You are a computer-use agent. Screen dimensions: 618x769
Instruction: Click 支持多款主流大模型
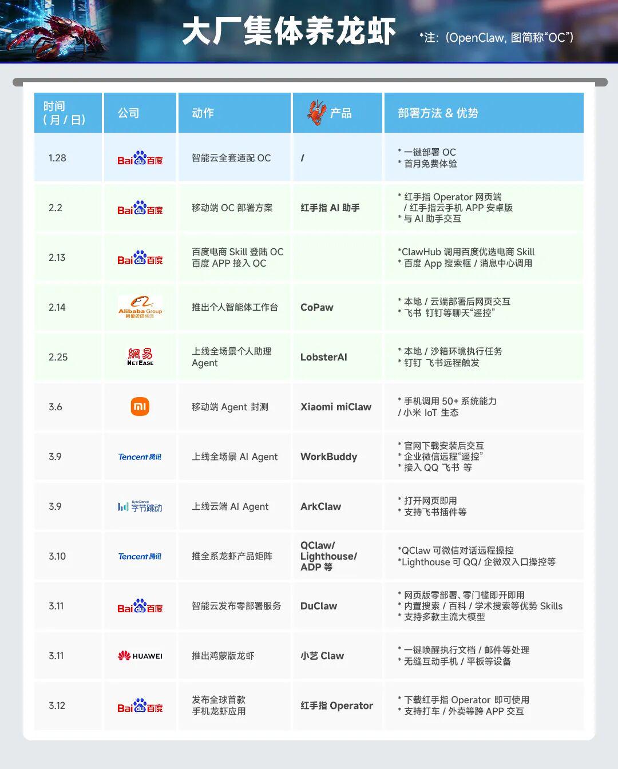pyautogui.click(x=442, y=617)
